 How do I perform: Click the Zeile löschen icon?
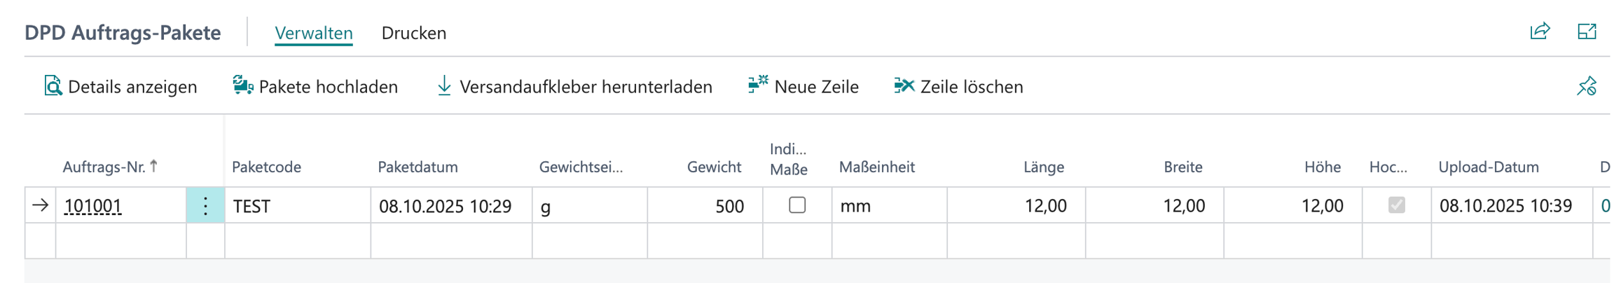(904, 85)
